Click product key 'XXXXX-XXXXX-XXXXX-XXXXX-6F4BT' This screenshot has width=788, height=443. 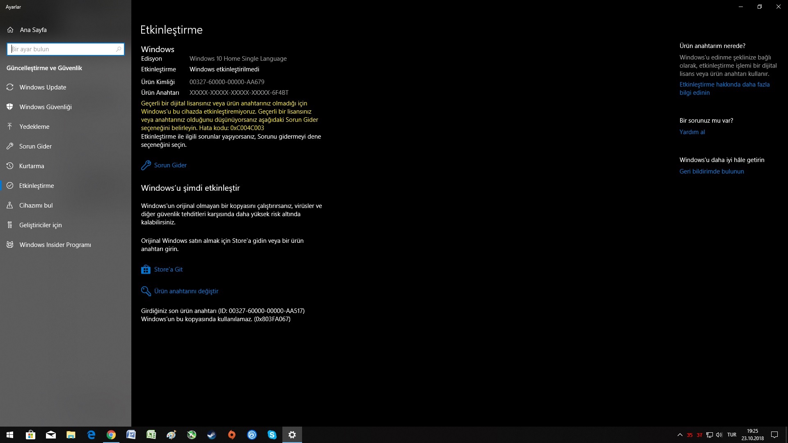pos(239,93)
